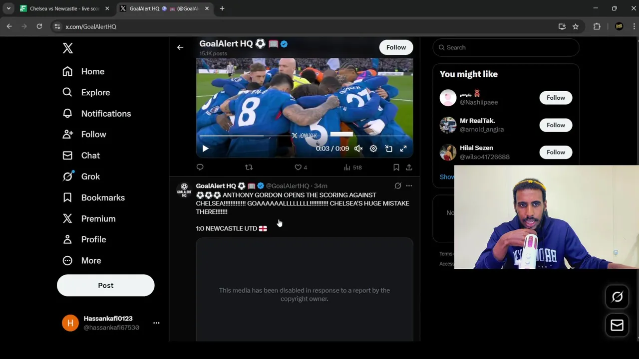
Task: Open @GoalAlertHQ handle link on post
Action: coord(288,186)
